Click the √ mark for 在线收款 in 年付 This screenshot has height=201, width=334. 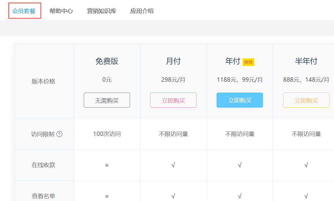240,165
